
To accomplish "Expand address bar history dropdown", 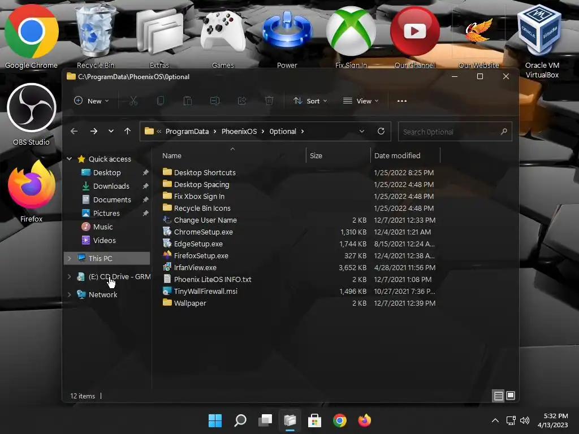I will [x=362, y=131].
